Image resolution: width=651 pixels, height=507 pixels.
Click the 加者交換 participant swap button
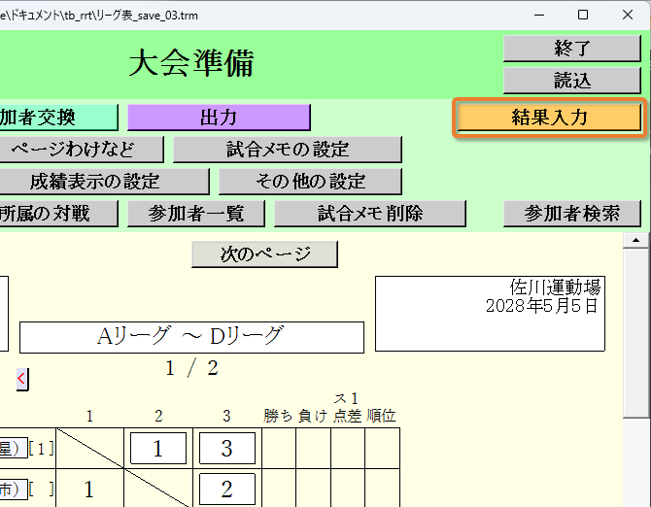tap(58, 118)
